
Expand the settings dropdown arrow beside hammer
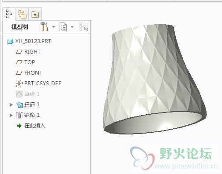click(x=53, y=27)
